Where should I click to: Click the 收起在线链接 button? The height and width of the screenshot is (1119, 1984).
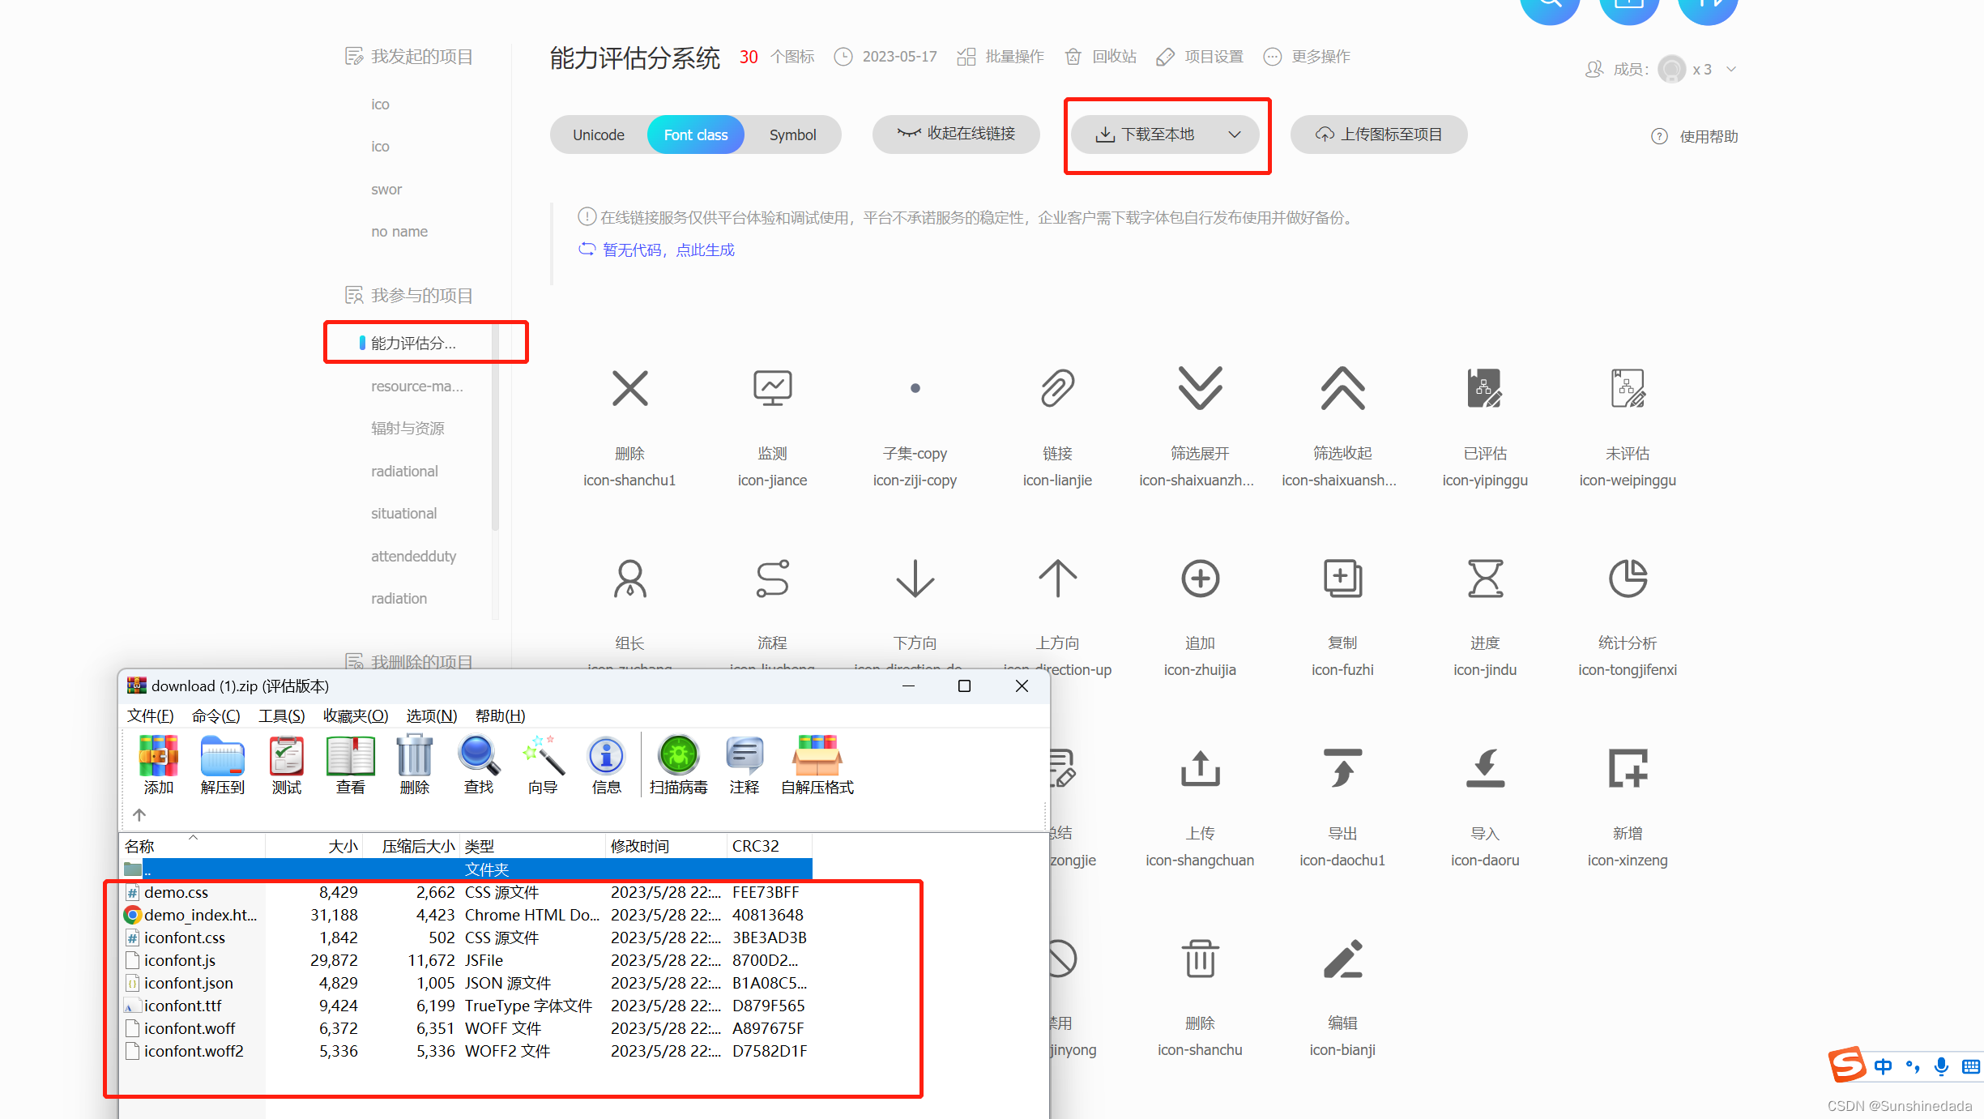click(x=956, y=134)
